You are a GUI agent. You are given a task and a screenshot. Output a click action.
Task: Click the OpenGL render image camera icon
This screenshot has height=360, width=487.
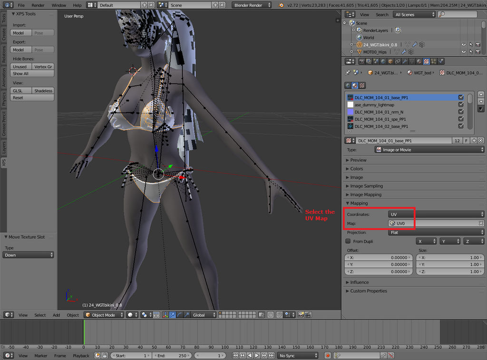pyautogui.click(x=301, y=315)
